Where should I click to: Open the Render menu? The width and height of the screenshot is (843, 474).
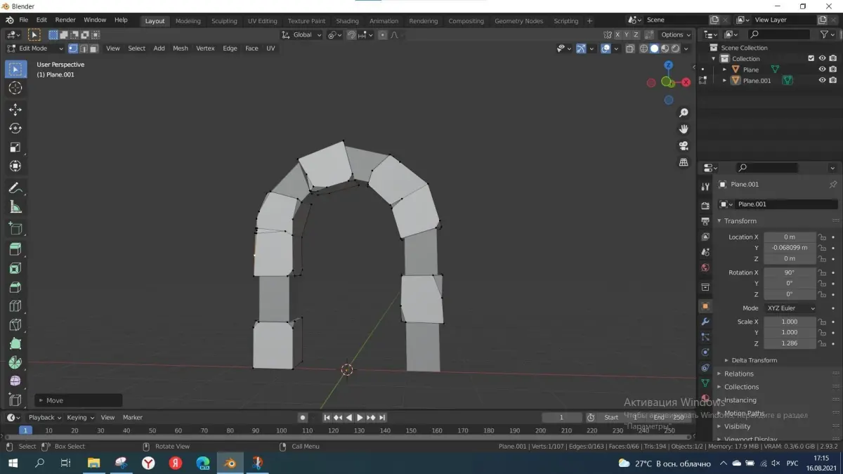[65, 20]
